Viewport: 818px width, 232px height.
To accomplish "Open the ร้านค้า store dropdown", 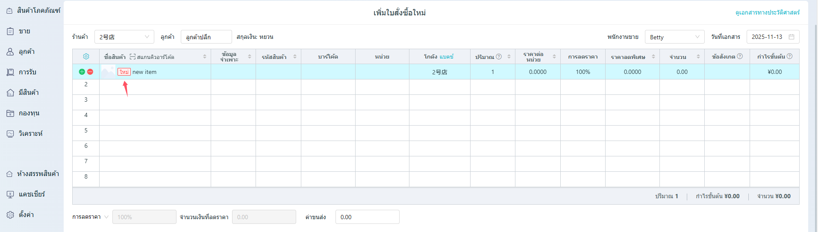I will 124,37.
